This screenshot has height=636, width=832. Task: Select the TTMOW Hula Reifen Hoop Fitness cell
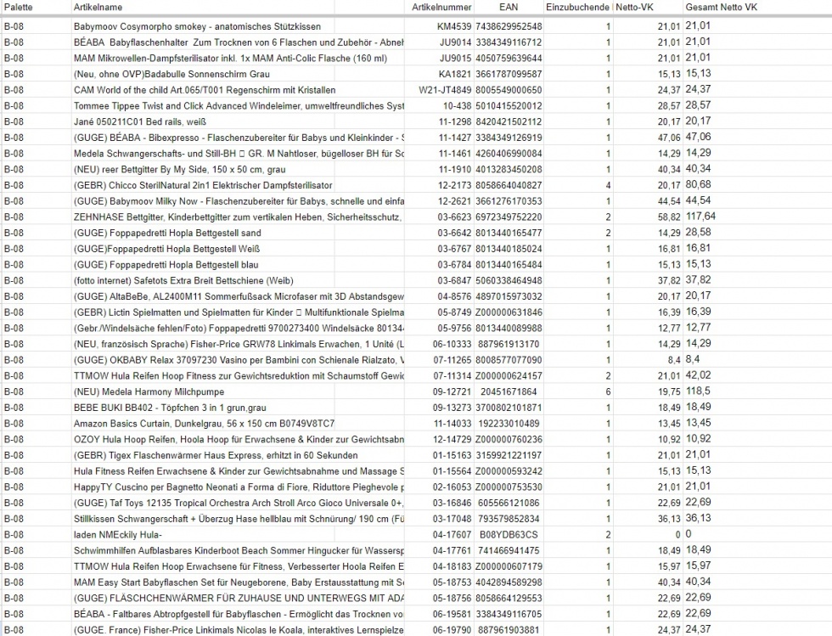click(x=238, y=376)
